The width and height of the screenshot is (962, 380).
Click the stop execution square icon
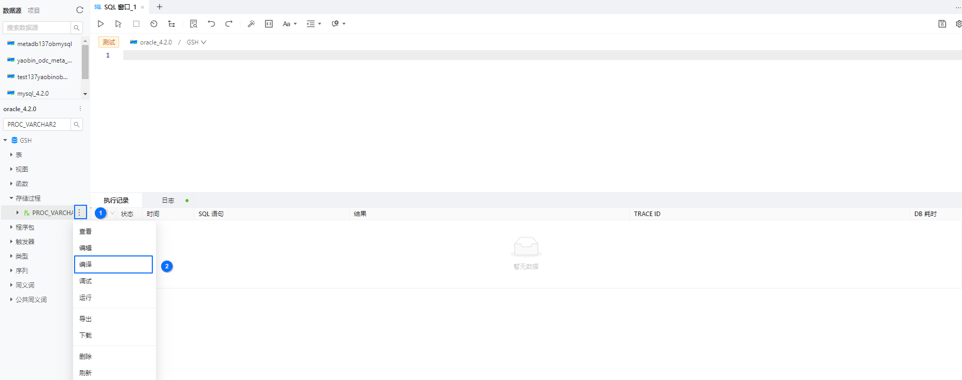(136, 24)
